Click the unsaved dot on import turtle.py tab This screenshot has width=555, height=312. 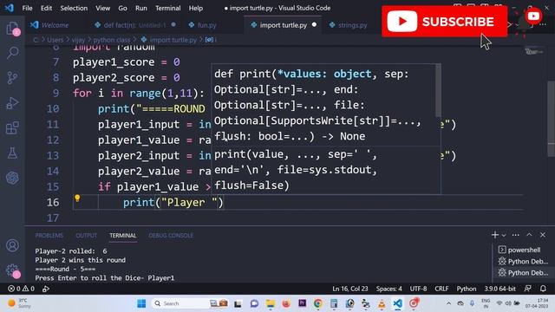coord(314,25)
